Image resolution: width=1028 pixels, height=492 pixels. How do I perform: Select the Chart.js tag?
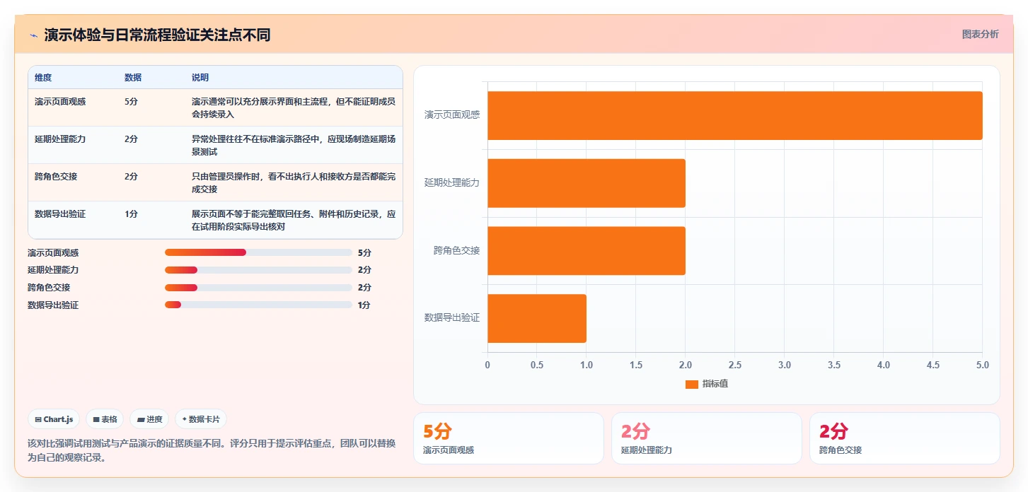(x=54, y=419)
